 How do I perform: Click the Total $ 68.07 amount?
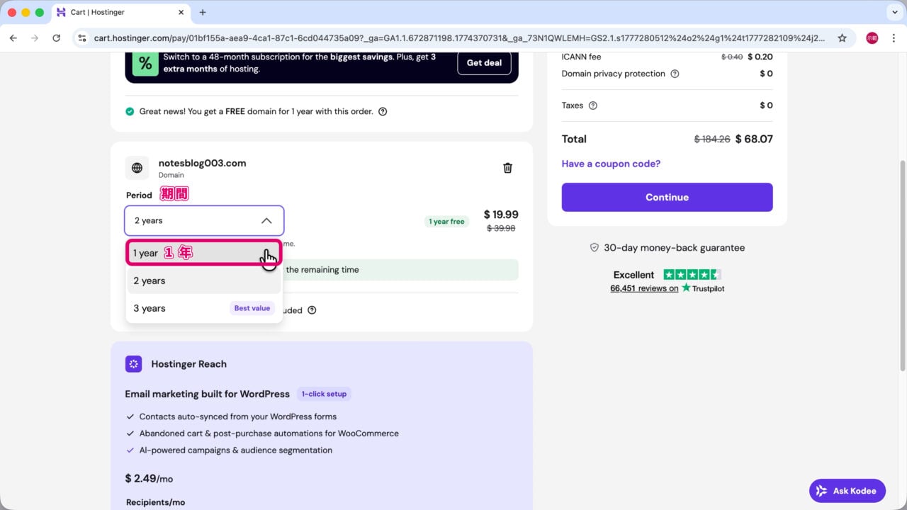(x=754, y=139)
